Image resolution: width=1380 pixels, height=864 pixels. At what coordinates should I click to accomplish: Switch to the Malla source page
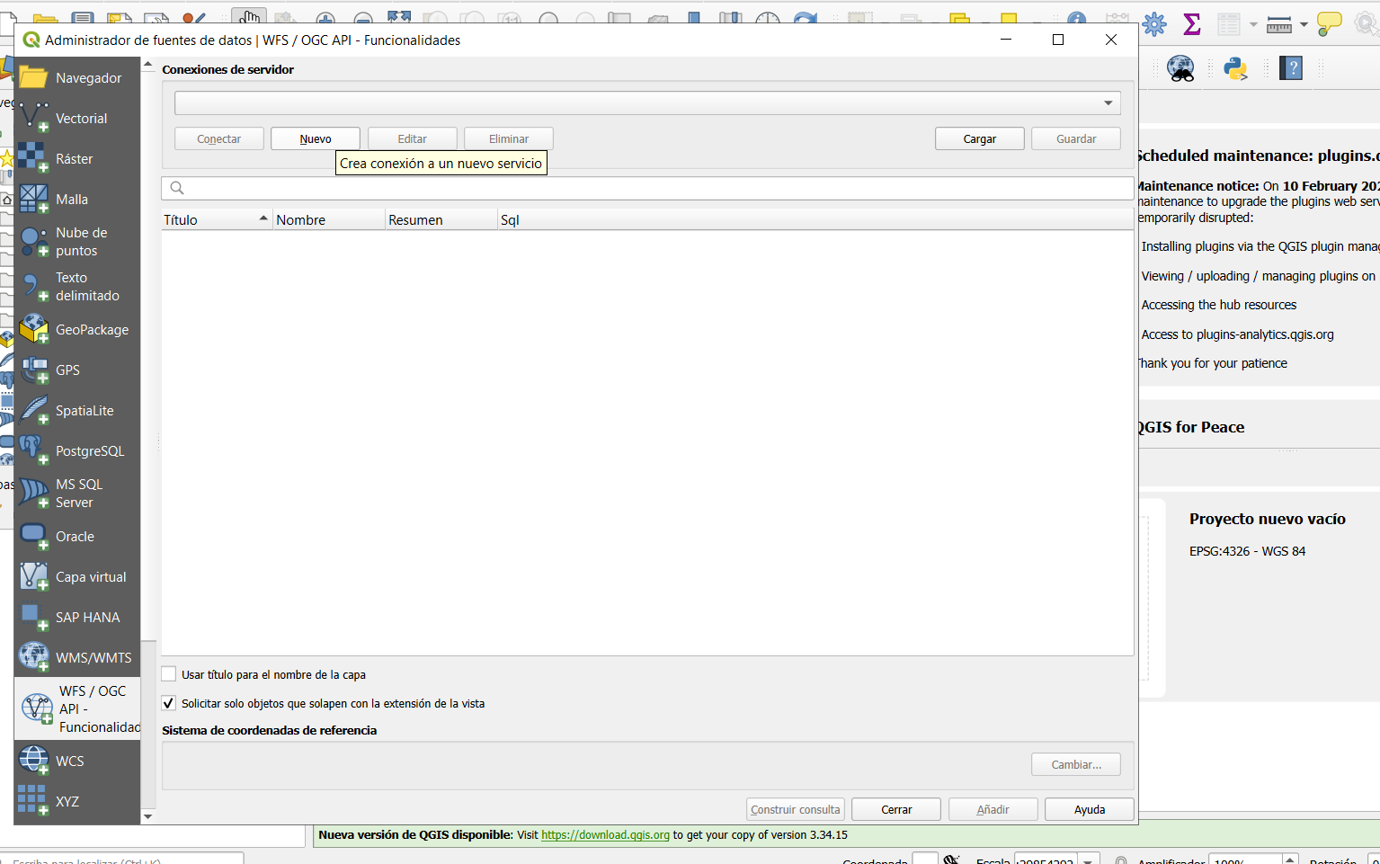(x=77, y=200)
